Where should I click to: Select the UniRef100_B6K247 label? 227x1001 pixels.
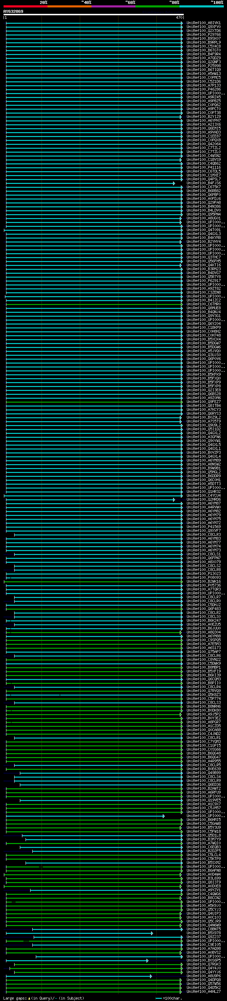pos(203,621)
